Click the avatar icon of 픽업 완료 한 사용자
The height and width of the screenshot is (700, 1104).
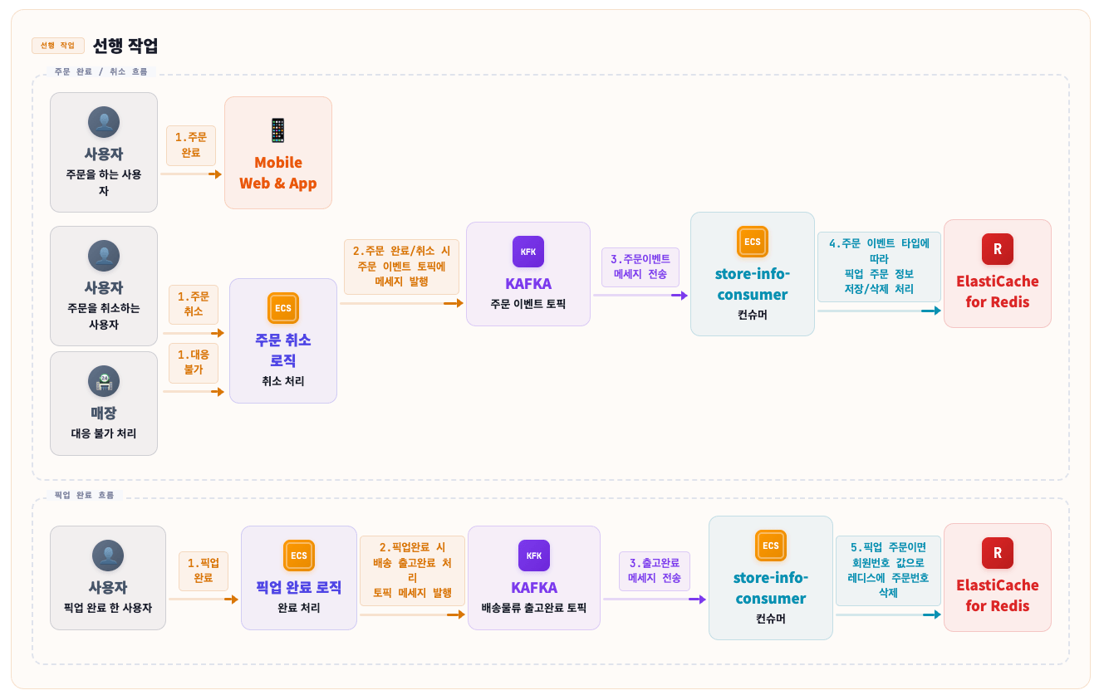point(108,556)
